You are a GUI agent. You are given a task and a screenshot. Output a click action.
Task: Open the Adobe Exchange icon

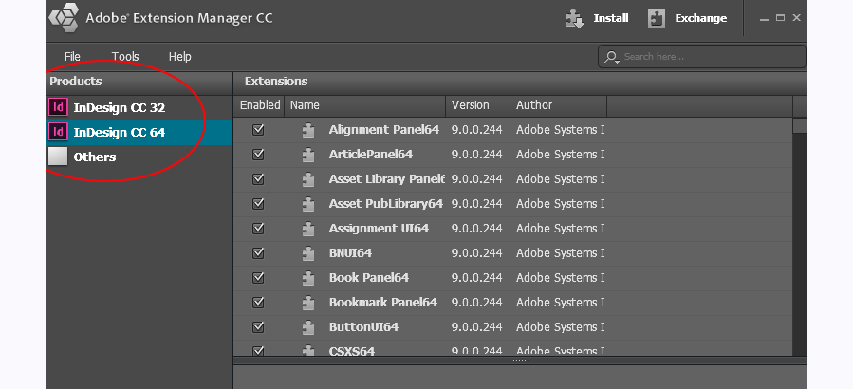(x=657, y=18)
